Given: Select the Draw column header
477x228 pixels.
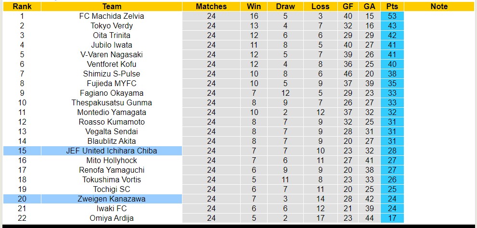Looking at the screenshot, I should [x=286, y=6].
